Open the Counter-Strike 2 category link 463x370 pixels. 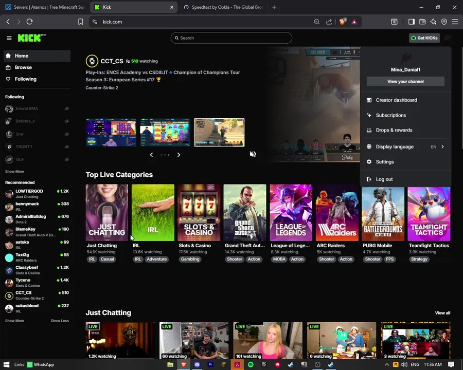(x=101, y=88)
